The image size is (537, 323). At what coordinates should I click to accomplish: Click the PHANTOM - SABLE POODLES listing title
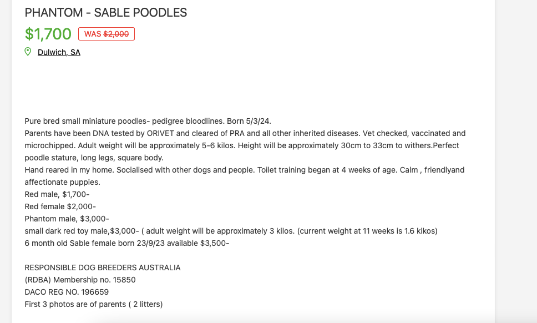pyautogui.click(x=106, y=13)
